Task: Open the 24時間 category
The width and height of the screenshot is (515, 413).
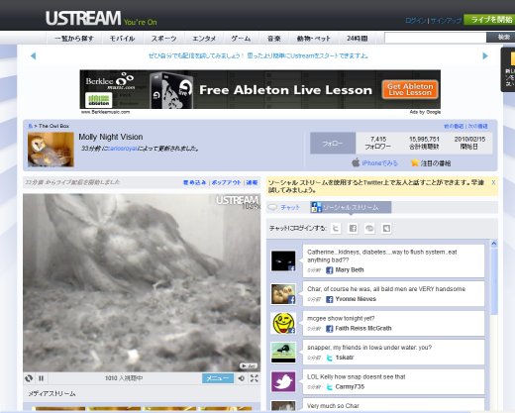Action: [358, 39]
